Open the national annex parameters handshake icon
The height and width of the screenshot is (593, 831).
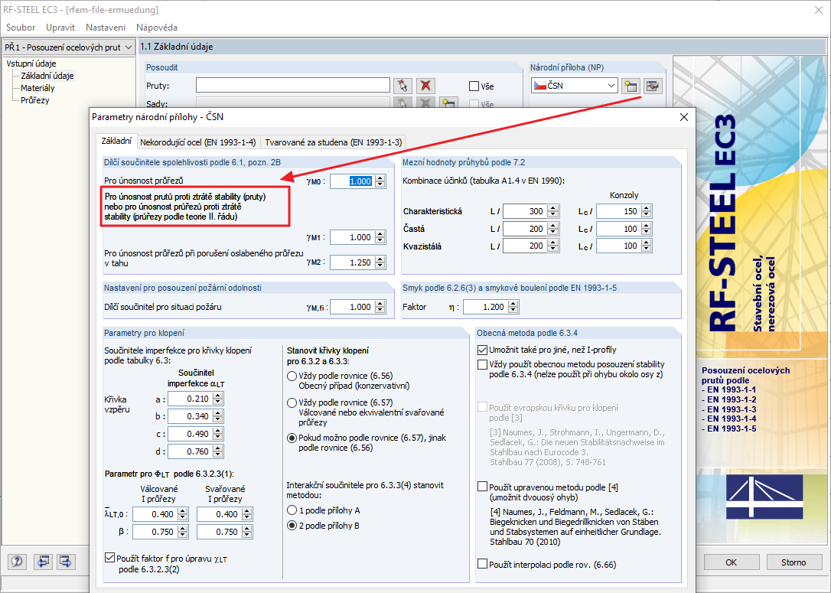tap(653, 86)
